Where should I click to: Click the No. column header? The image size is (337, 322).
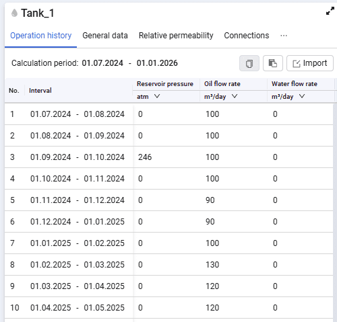(x=13, y=91)
